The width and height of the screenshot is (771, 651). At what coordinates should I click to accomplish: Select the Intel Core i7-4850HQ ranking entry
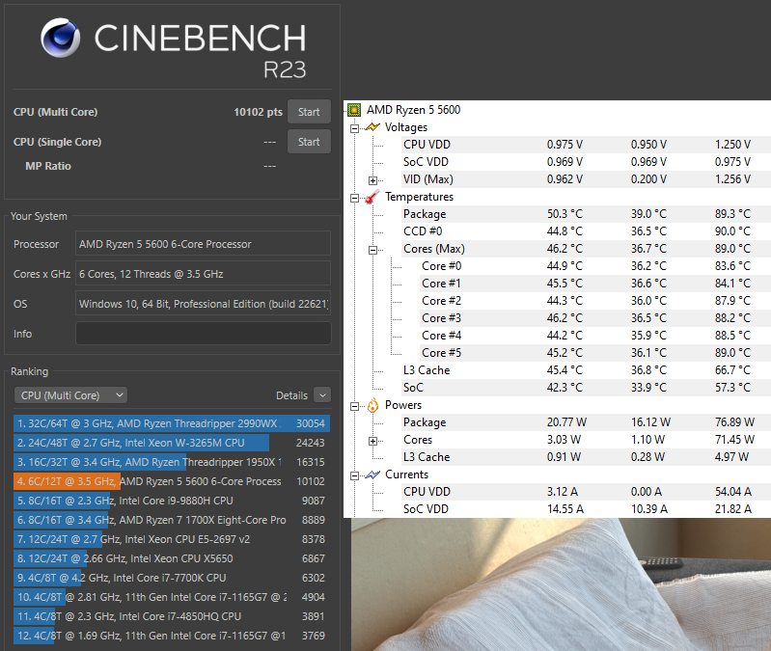tap(172, 616)
